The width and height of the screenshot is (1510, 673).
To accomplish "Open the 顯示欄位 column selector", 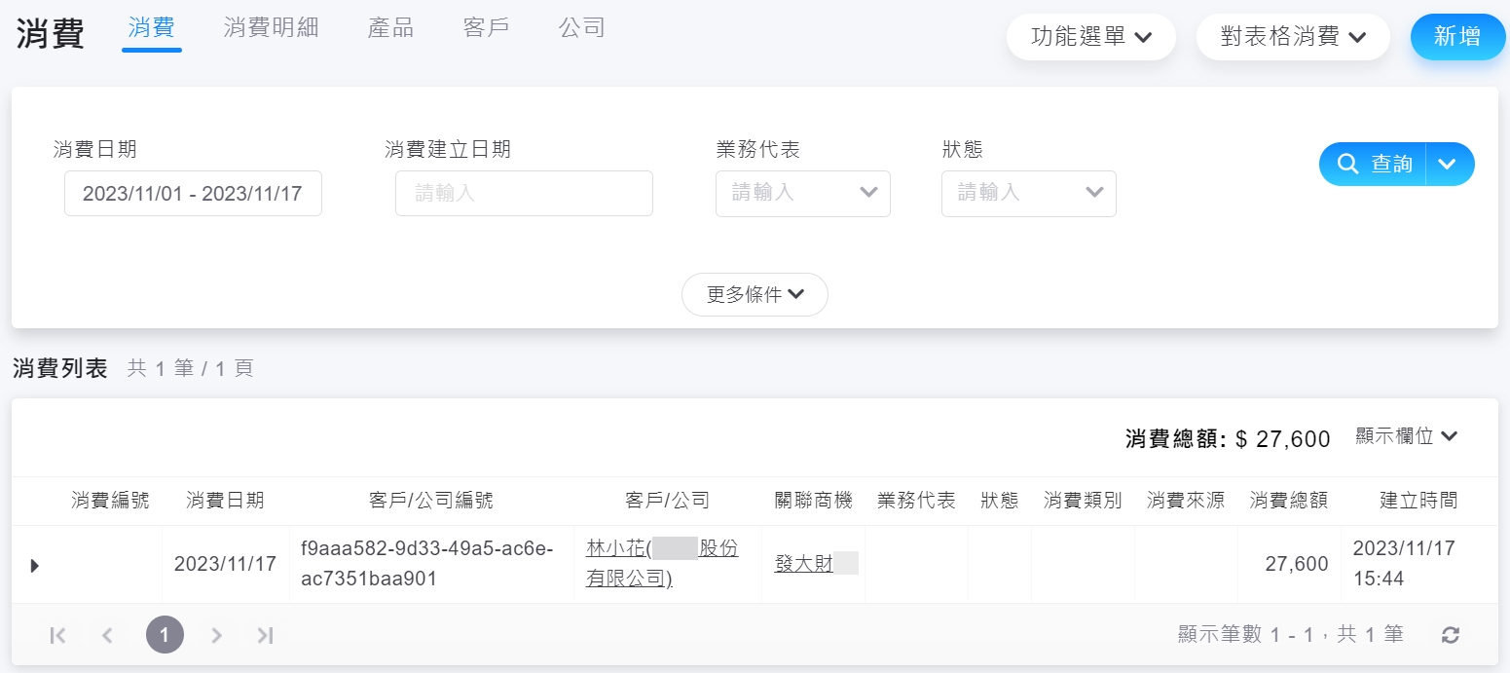I will click(1406, 436).
